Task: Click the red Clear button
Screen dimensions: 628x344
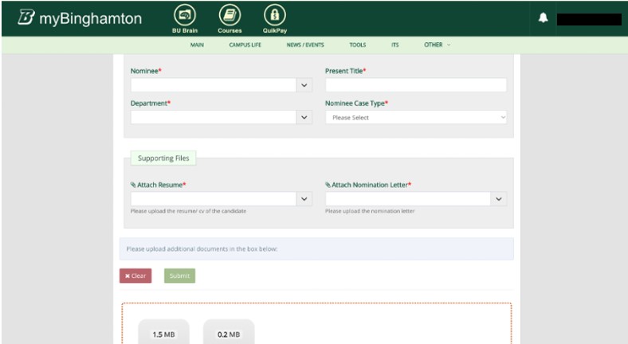Action: pyautogui.click(x=135, y=276)
